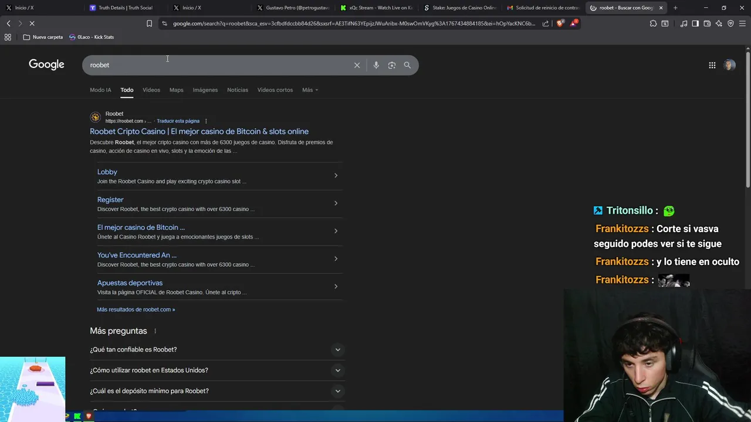Click 'Traducir esta página' link
This screenshot has width=751, height=422.
(x=178, y=121)
